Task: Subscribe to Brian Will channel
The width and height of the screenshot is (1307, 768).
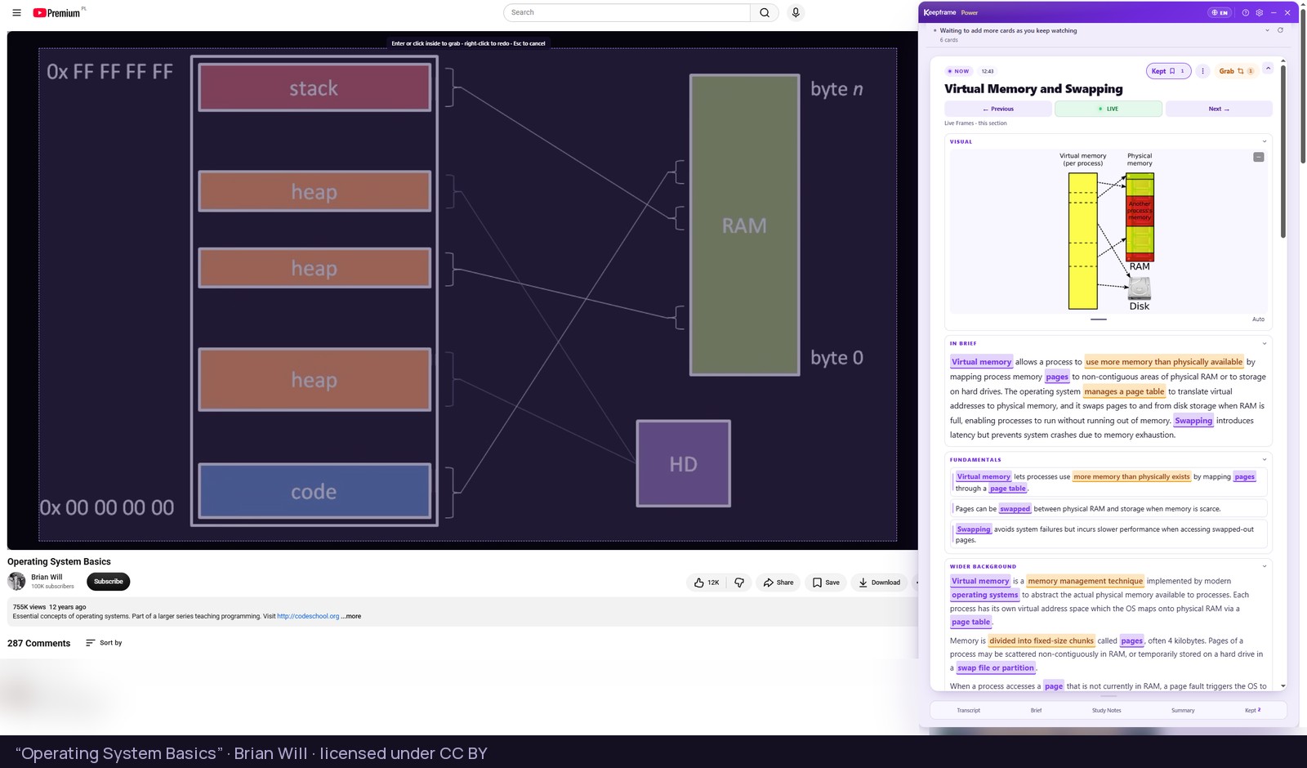Action: 108,582
